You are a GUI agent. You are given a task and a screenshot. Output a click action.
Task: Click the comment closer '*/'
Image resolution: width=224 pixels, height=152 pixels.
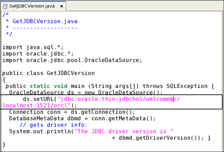point(9,34)
